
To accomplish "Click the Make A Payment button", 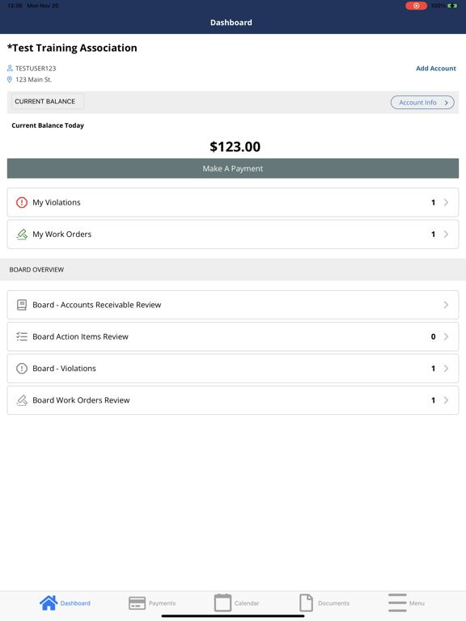I will [233, 168].
